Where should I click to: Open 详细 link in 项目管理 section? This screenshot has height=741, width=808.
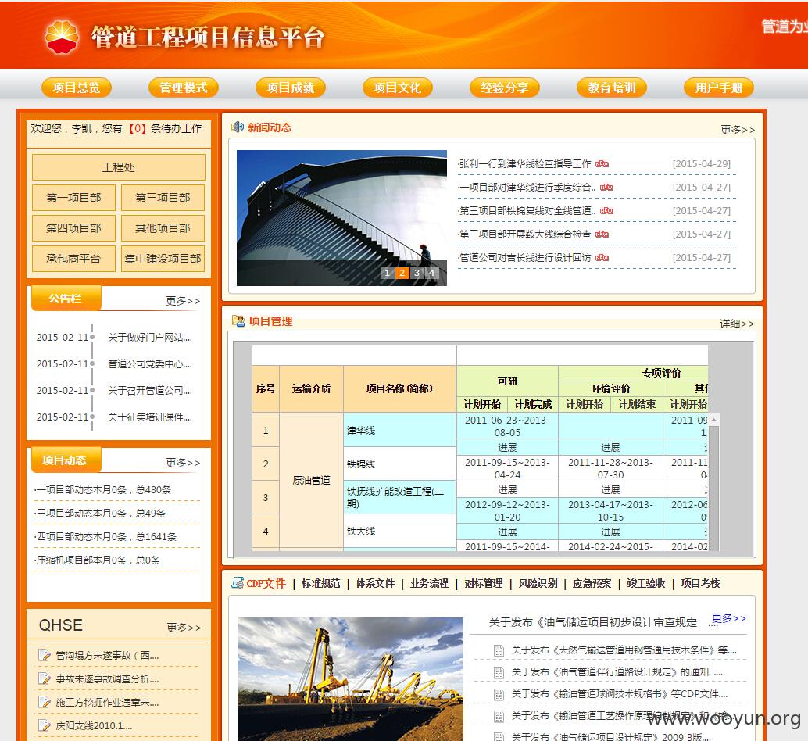[737, 324]
